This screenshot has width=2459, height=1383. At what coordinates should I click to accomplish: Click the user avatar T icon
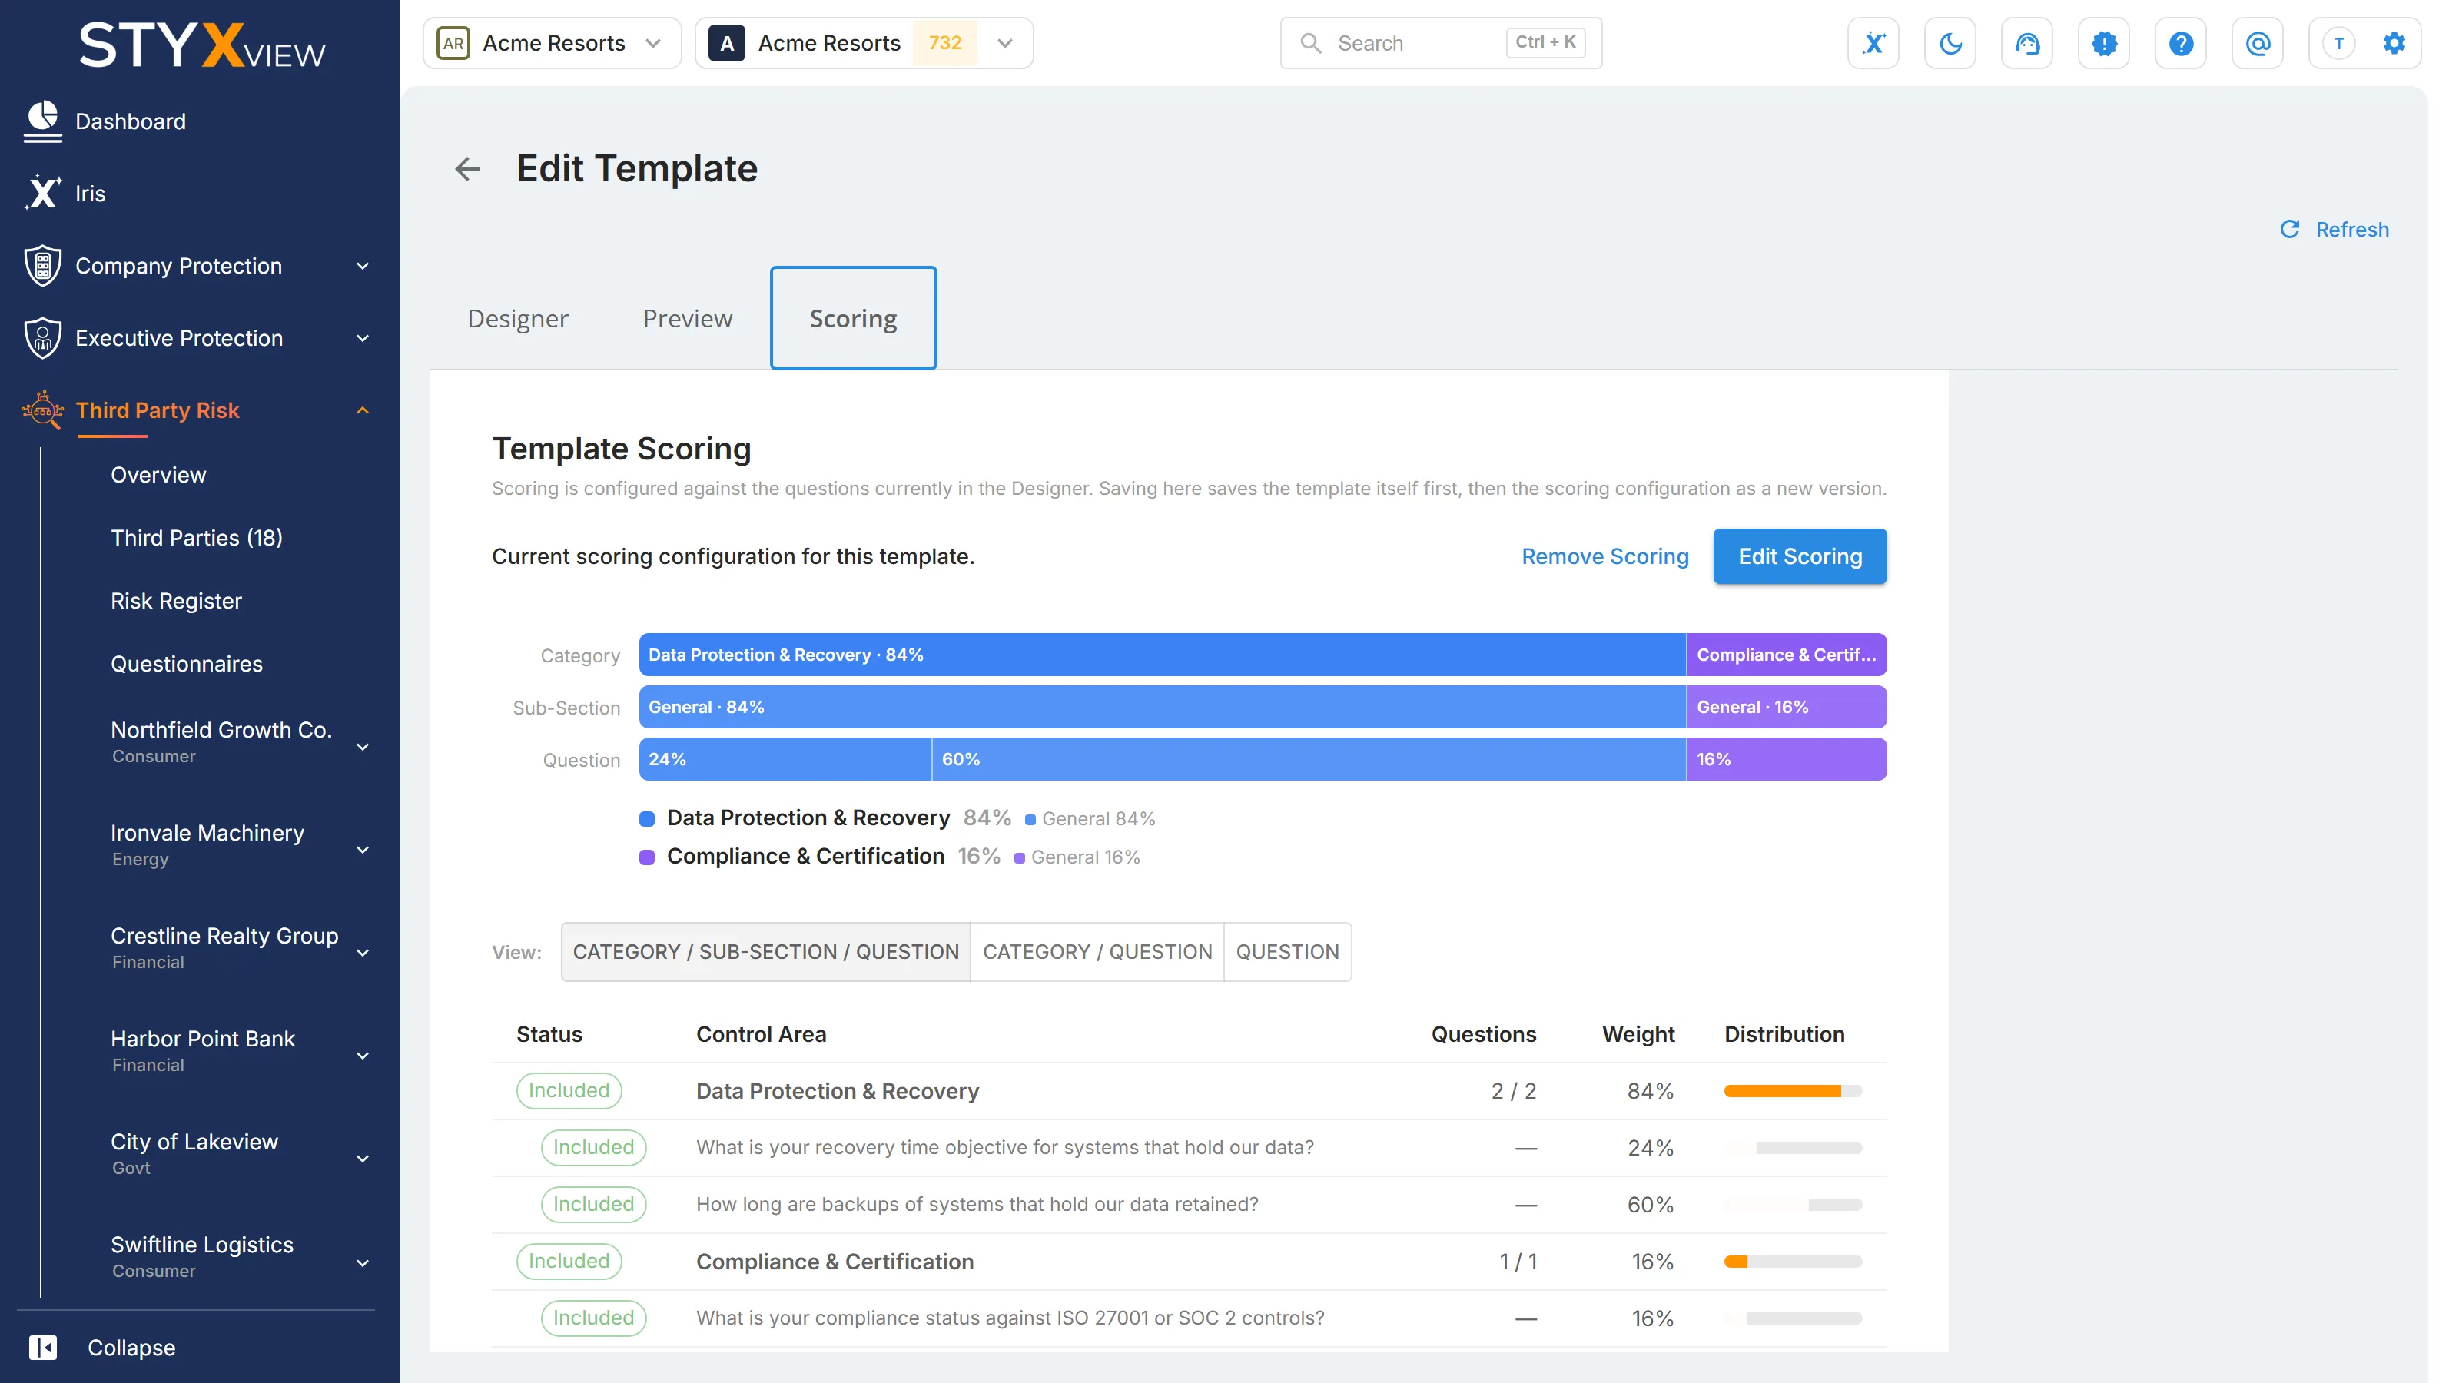(x=2338, y=43)
